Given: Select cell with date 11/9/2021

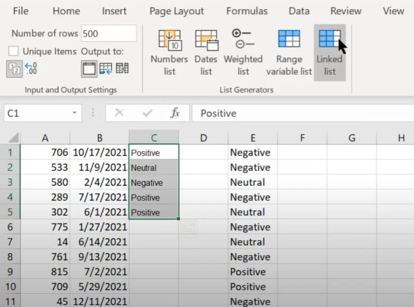Looking at the screenshot, I should (99, 167).
